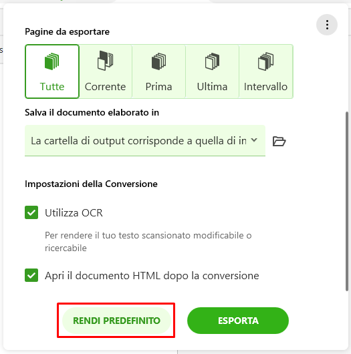Screen dimensions: 351x354
Task: Click the RENDI PREDEFINITO button
Action: [x=116, y=321]
